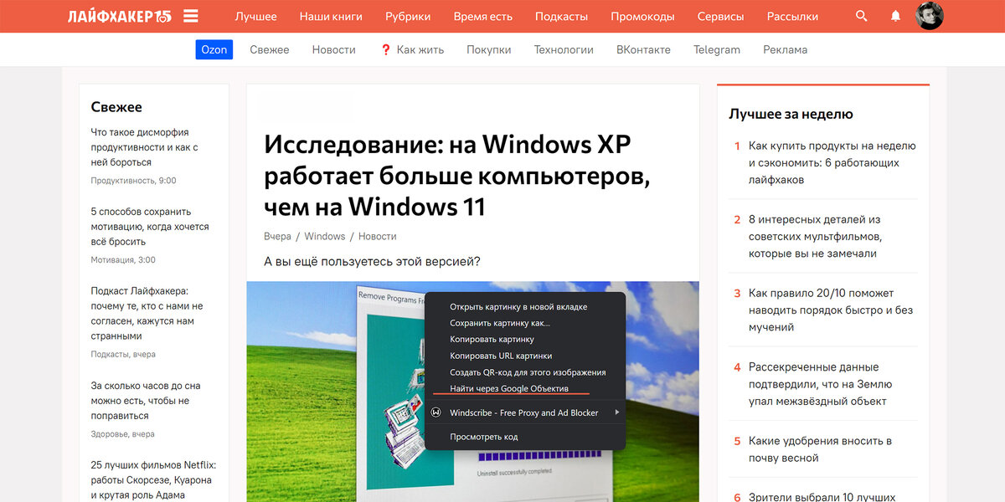
Task: Open the 'ВКонтакте' link
Action: point(643,49)
